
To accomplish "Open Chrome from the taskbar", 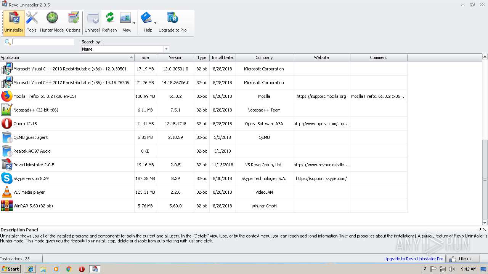I will 69,269.
